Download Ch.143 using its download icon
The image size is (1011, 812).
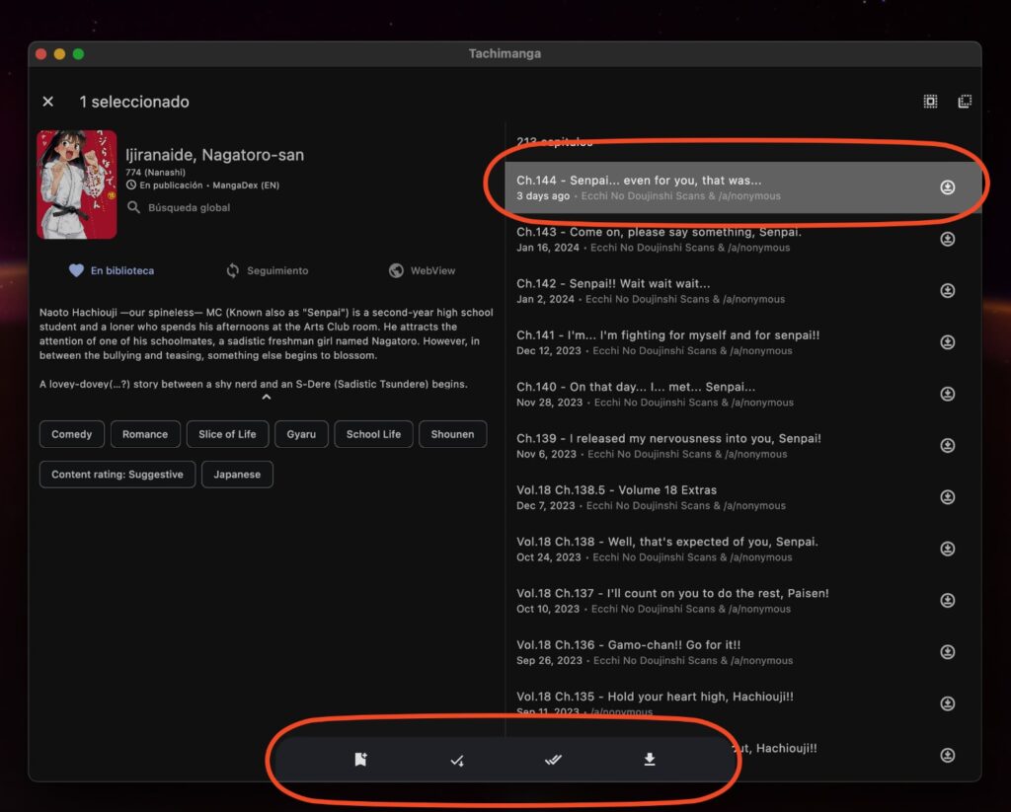(947, 239)
